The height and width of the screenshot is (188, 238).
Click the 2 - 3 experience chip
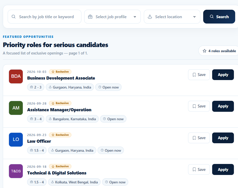36,87
